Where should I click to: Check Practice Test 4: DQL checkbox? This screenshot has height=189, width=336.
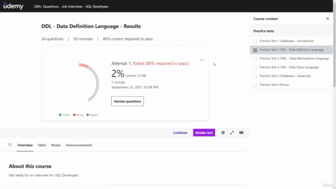255,68
